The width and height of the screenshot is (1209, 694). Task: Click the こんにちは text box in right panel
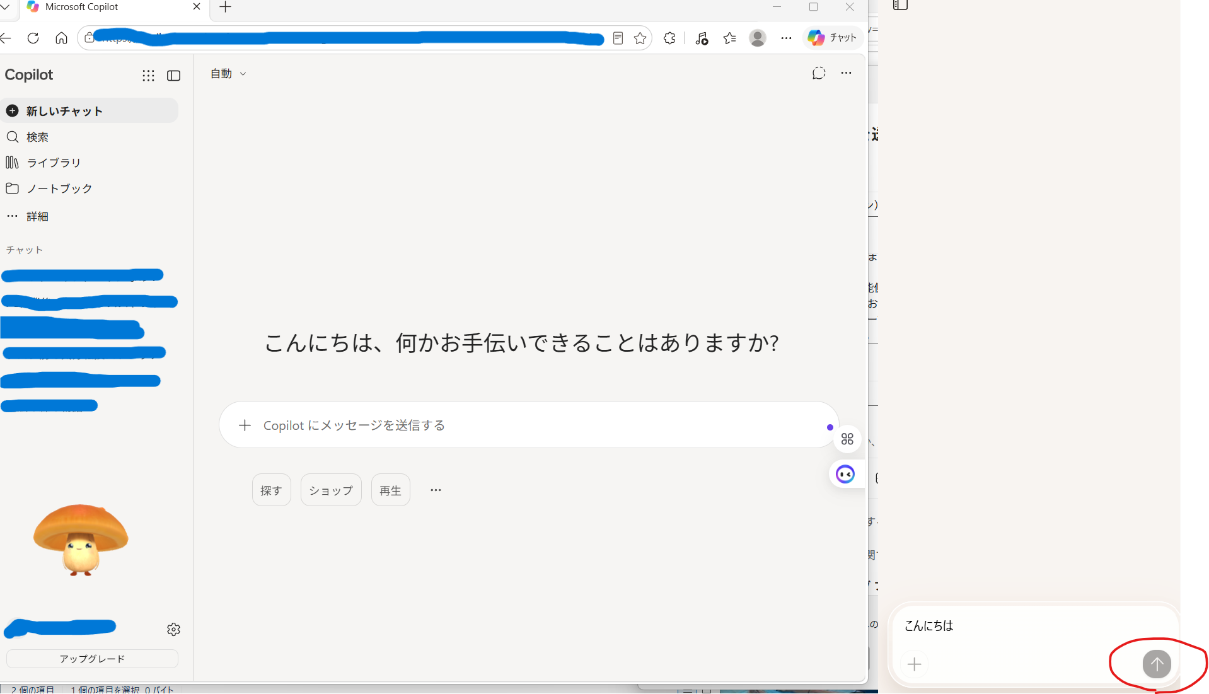1034,626
